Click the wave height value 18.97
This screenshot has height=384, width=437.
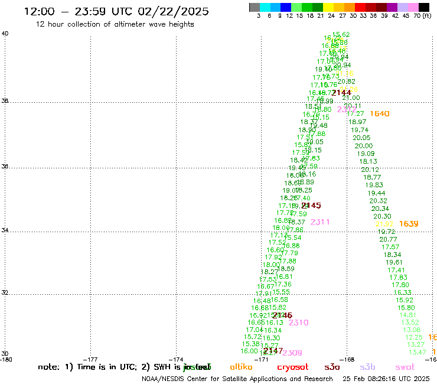pyautogui.click(x=357, y=122)
